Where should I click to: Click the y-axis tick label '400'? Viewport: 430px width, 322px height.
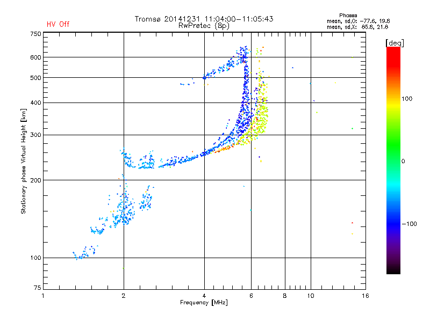point(35,103)
